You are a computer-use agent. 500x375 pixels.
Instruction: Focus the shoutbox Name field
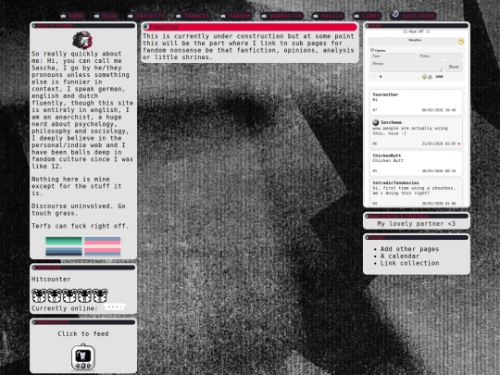[x=394, y=56]
